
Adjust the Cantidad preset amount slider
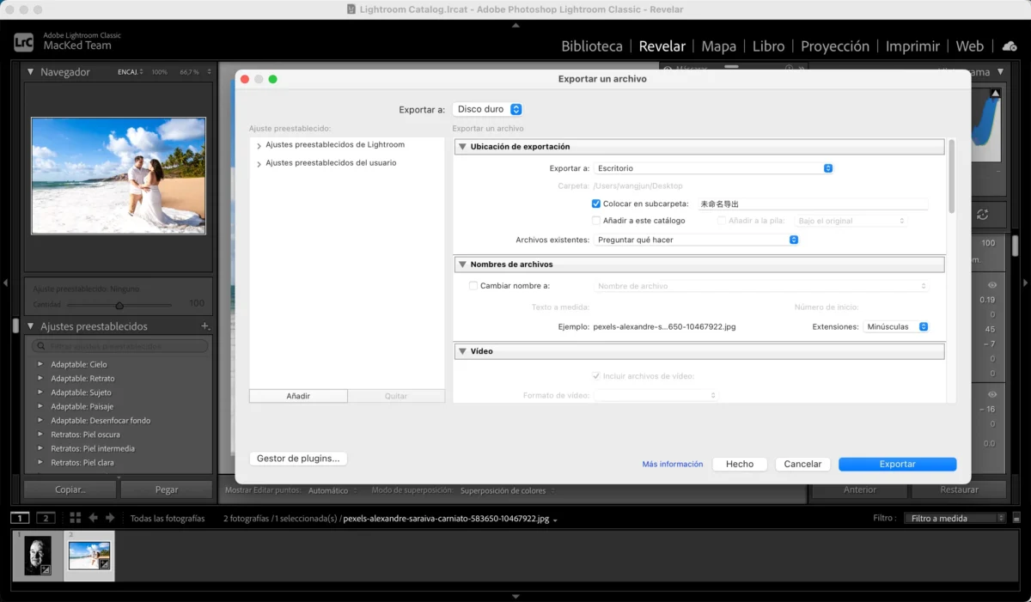click(119, 305)
